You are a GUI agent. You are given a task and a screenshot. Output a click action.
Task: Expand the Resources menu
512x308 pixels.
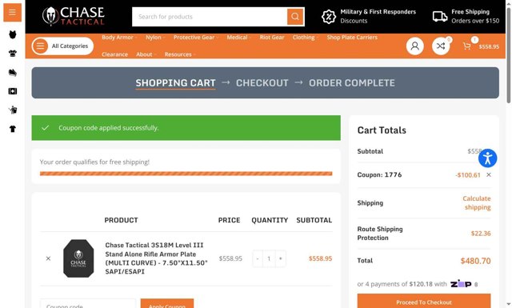coord(179,54)
